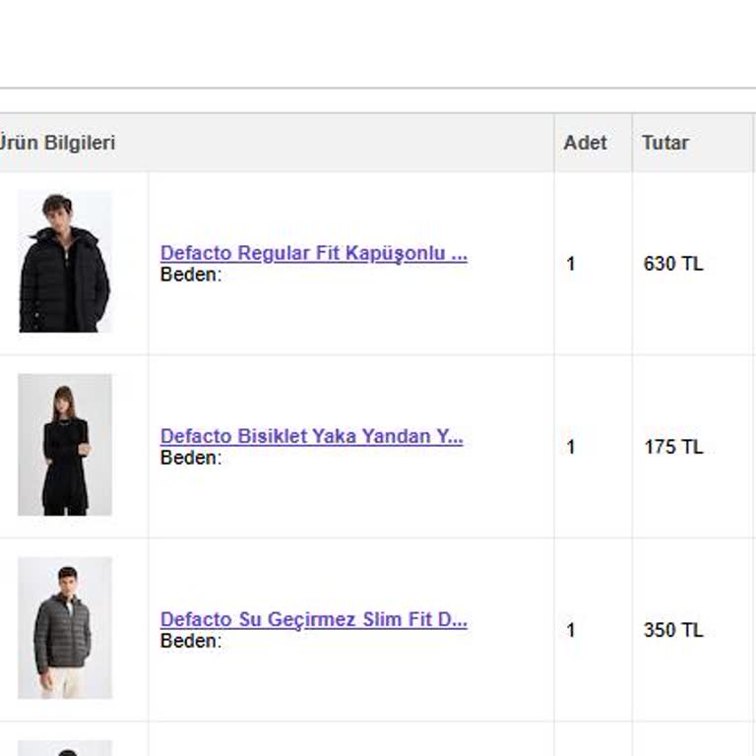The width and height of the screenshot is (756, 756).
Task: Open the Defacto Regular Fit Kapüşonlu product link
Action: point(313,253)
